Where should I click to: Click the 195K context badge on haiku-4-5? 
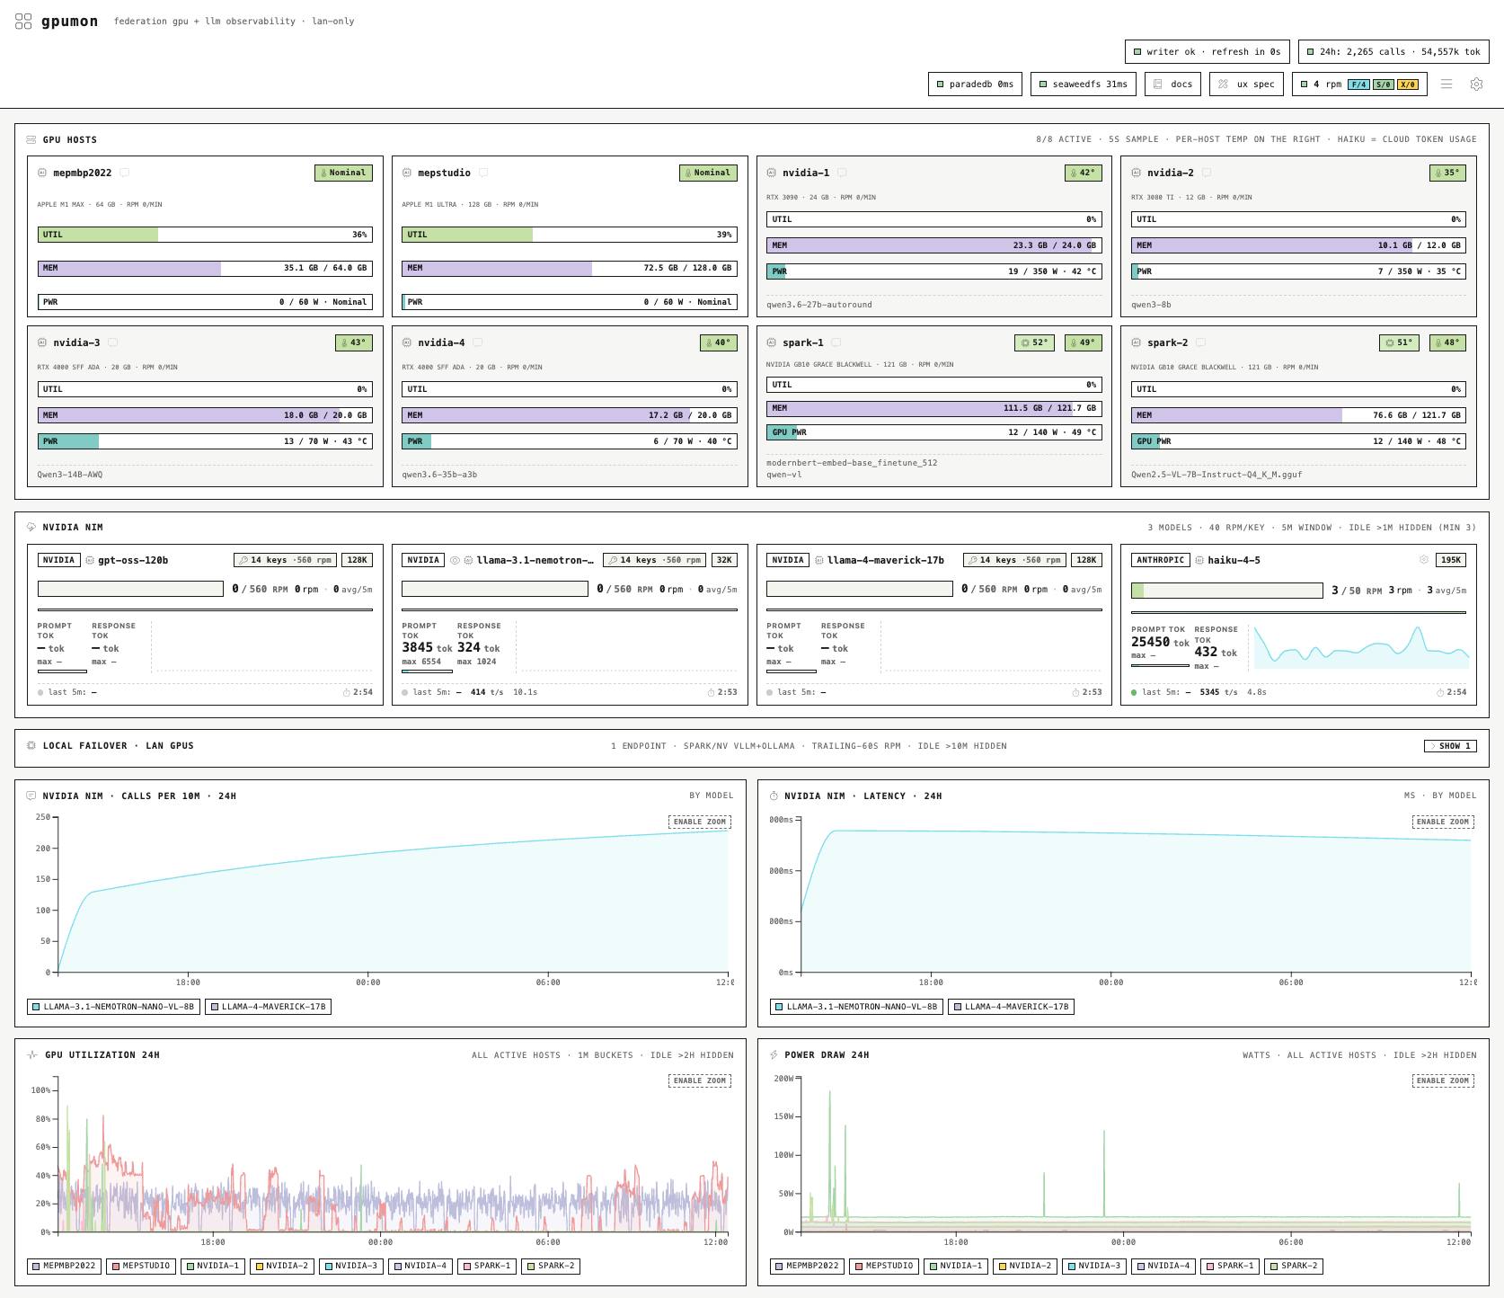pyautogui.click(x=1451, y=560)
